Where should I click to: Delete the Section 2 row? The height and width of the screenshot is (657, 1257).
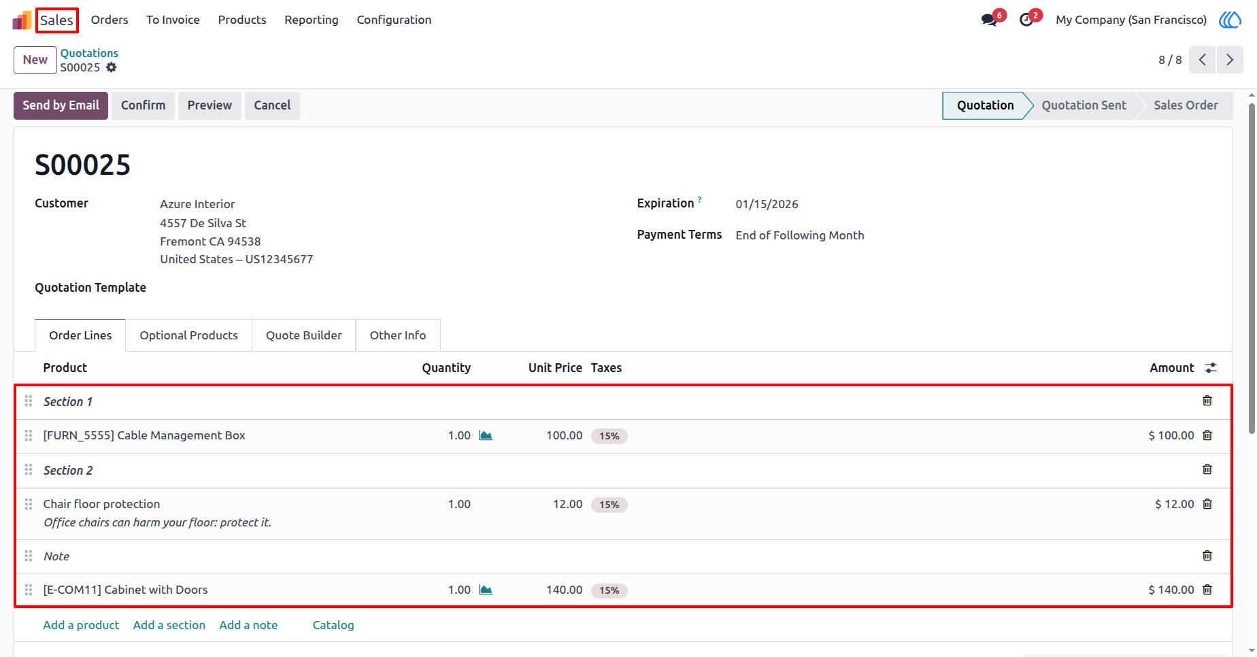click(x=1207, y=469)
